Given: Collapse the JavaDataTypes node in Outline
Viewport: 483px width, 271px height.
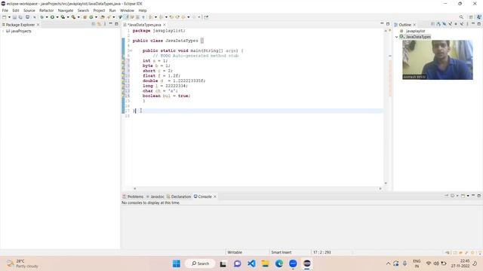Looking at the screenshot, I should point(397,37).
